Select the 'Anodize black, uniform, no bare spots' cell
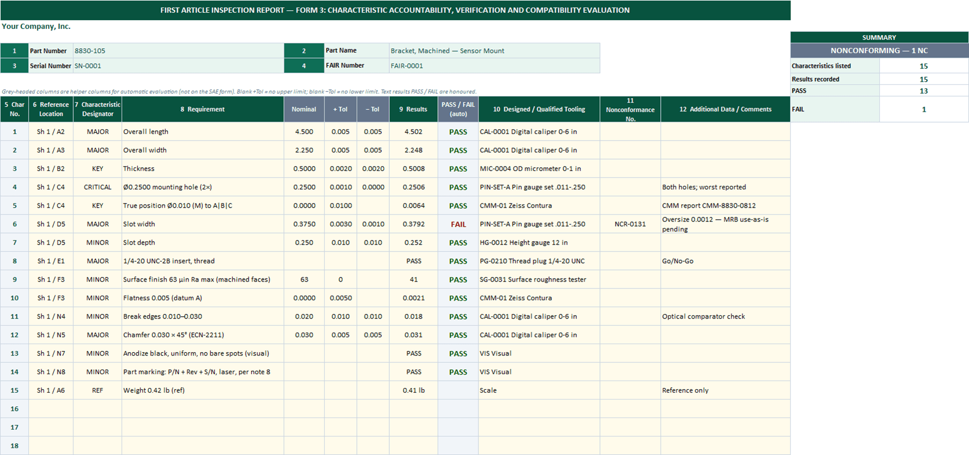969x455 pixels. pos(203,354)
